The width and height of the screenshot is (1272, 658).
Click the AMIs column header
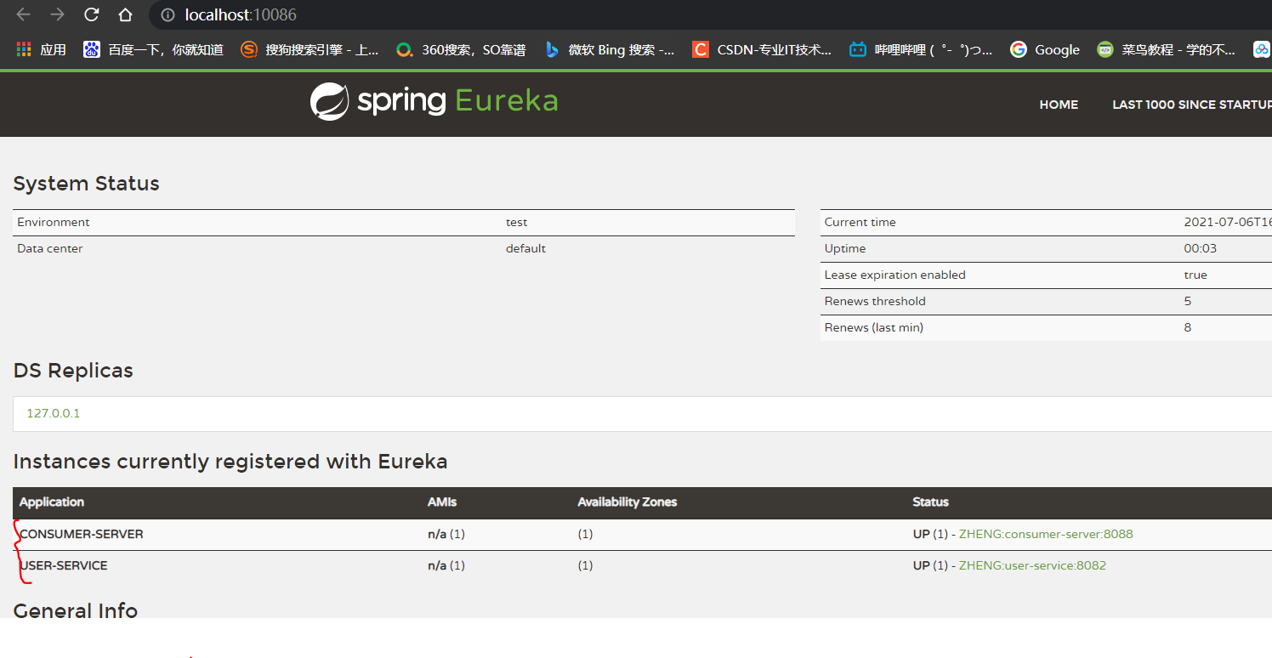[442, 502]
